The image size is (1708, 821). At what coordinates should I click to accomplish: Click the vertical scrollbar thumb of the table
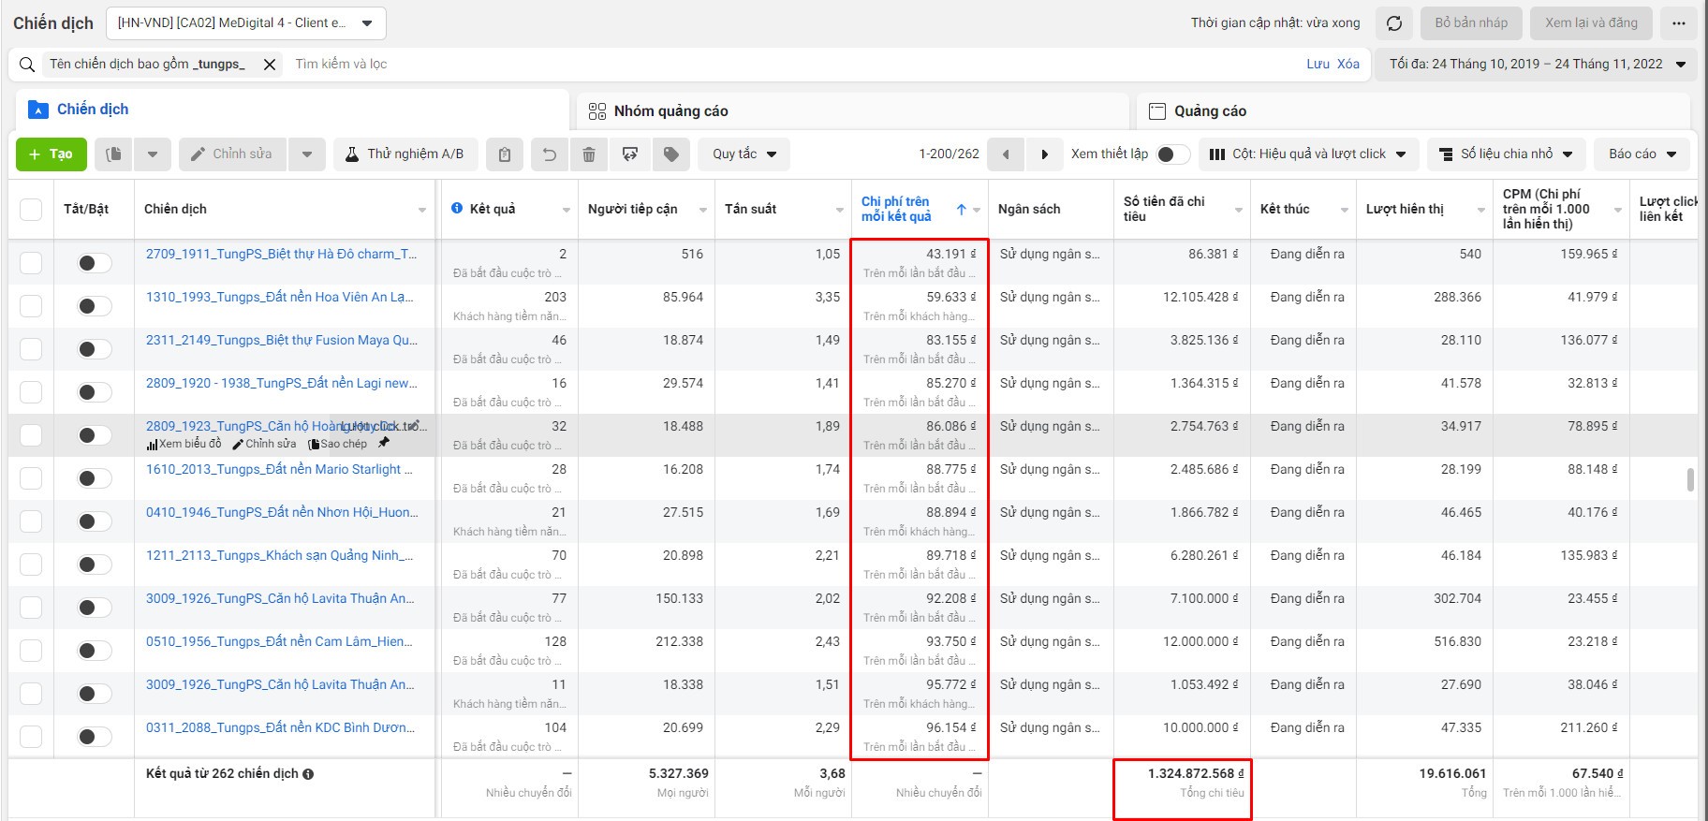tap(1690, 479)
